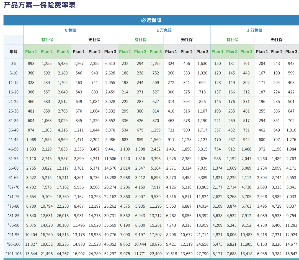This screenshot has width=299, height=260.
Task: Click cell value 12,924 in row *91-95
Action: pos(291,235)
